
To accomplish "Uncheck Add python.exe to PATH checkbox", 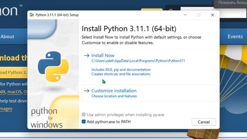I will (x=84, y=122).
